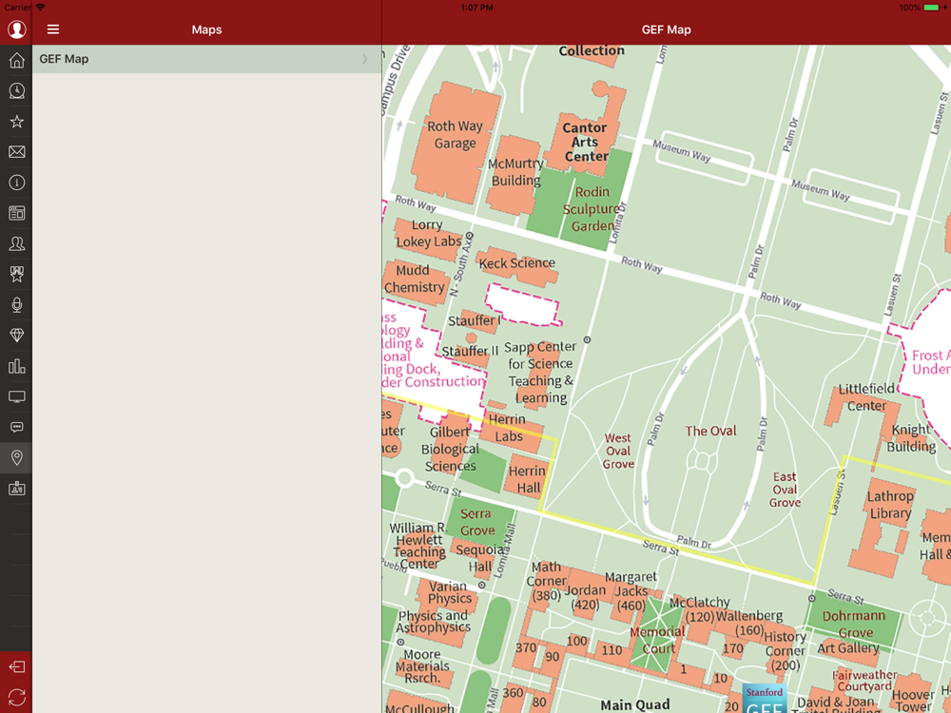951x713 pixels.
Task: Tap the battery indicator in status bar
Action: (932, 8)
